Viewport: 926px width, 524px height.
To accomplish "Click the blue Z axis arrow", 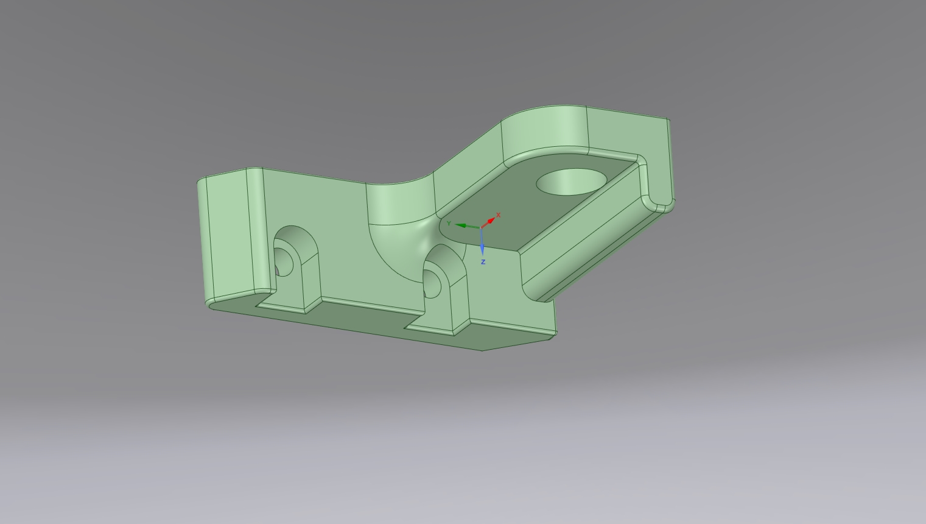I will 482,242.
